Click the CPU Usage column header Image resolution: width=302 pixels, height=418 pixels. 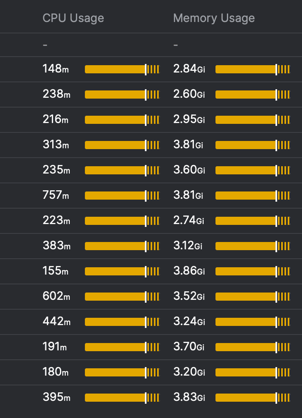[73, 18]
